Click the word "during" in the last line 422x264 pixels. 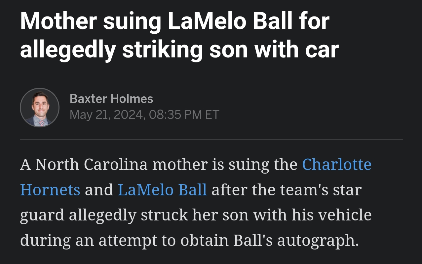(x=45, y=241)
